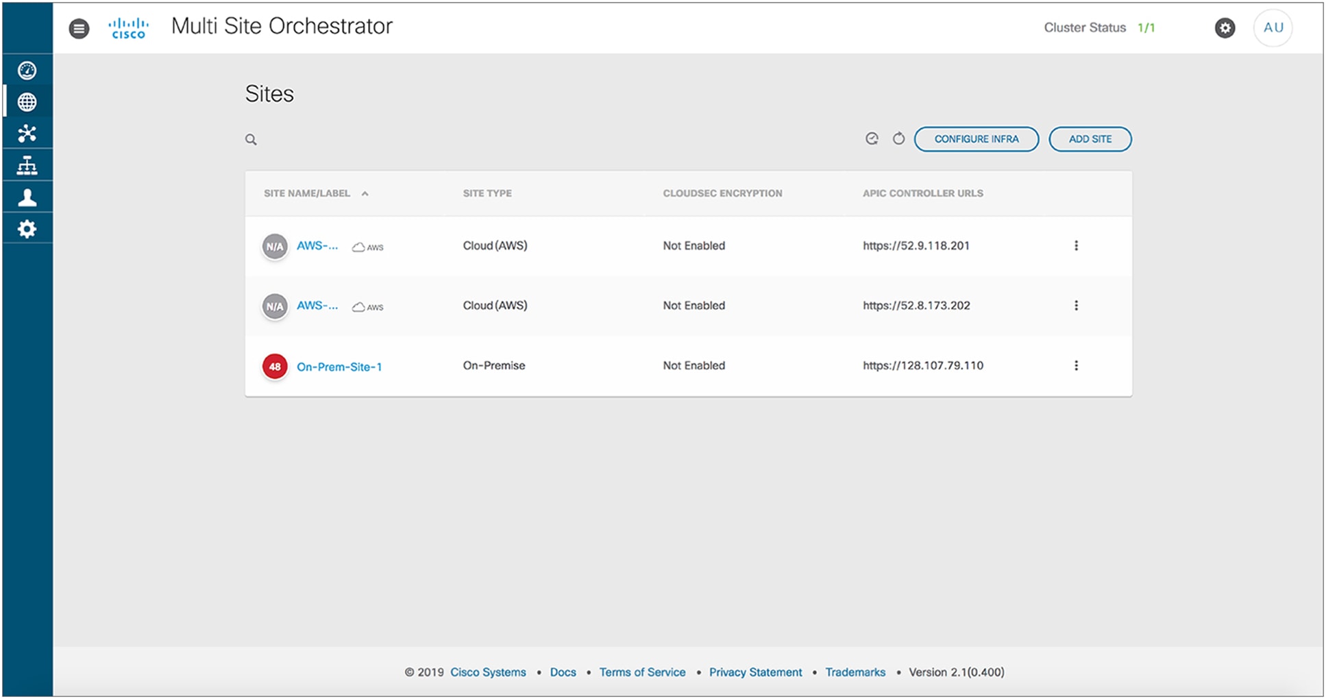Image resolution: width=1326 pixels, height=699 pixels.
Task: Click Not Enabled in On-Prem-Site-1 row
Action: 693,366
